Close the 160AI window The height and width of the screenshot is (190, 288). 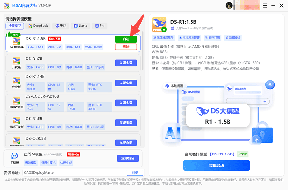pyautogui.click(x=281, y=6)
